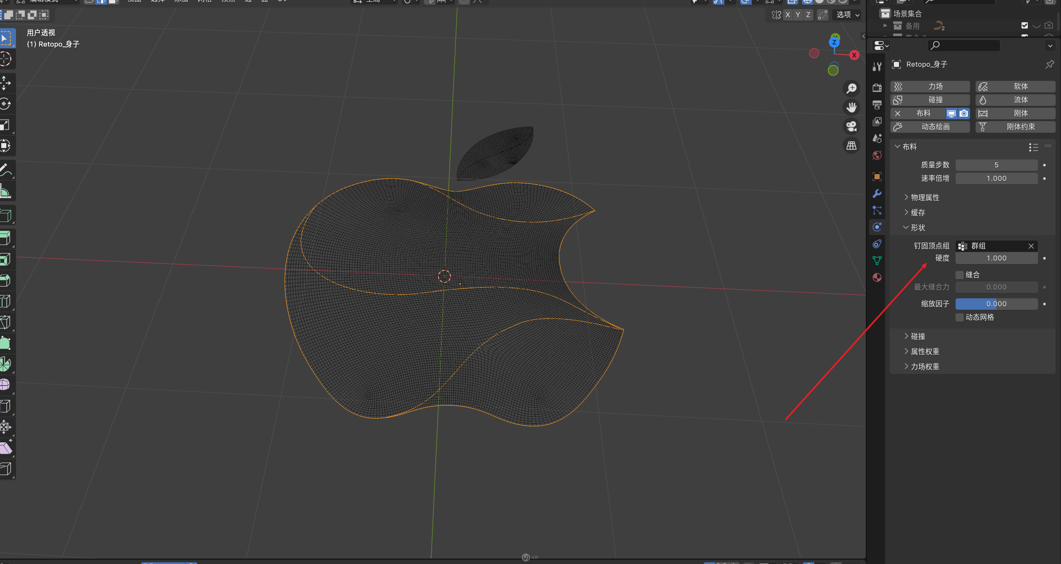Open the Object Constraints properties tab
The image size is (1061, 564).
[x=877, y=244]
